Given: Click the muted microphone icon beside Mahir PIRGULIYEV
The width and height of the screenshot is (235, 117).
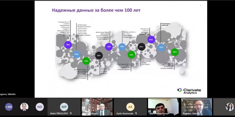Looking at the screenshot, I should tap(71, 113).
